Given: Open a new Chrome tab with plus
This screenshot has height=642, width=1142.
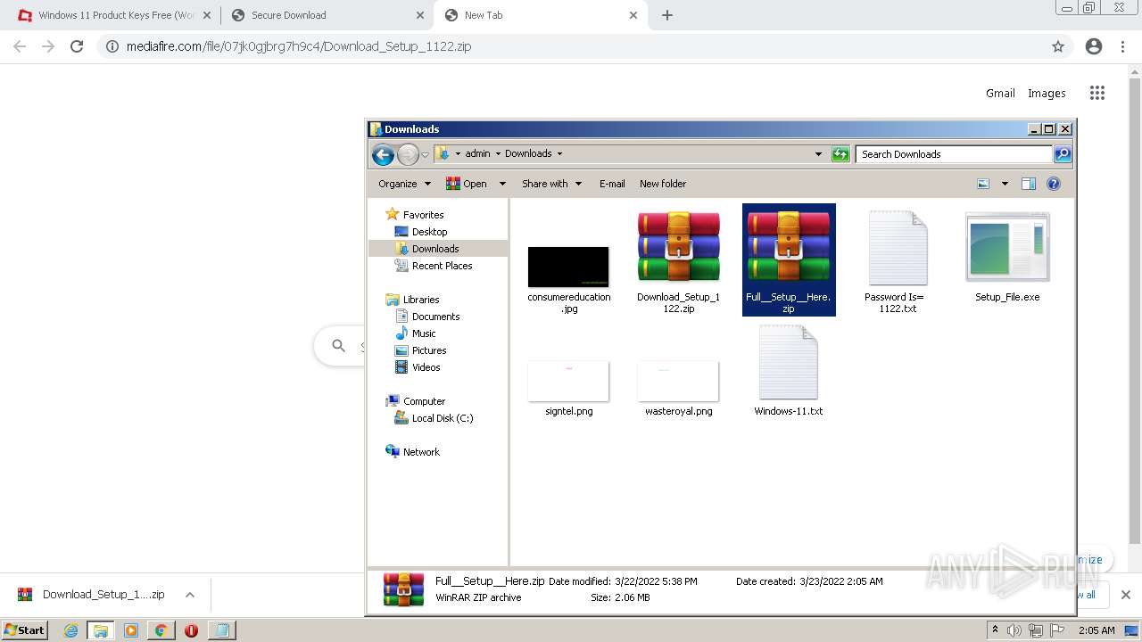Looking at the screenshot, I should [666, 15].
